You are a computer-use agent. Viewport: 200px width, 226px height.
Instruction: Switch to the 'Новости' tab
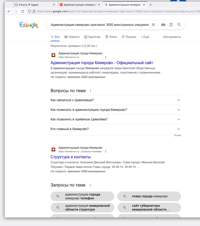[72, 37]
